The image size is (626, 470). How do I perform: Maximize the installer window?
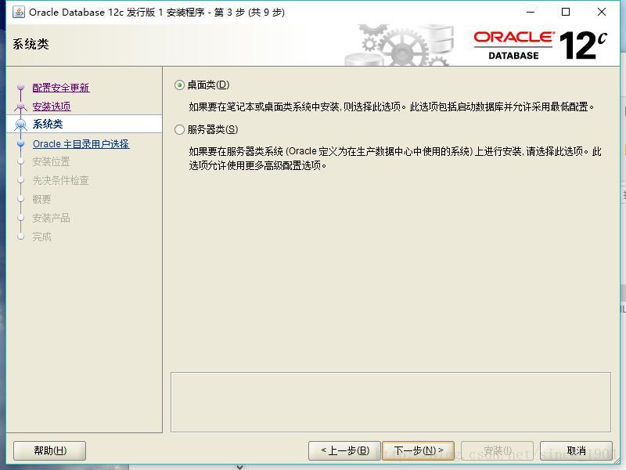pyautogui.click(x=566, y=12)
